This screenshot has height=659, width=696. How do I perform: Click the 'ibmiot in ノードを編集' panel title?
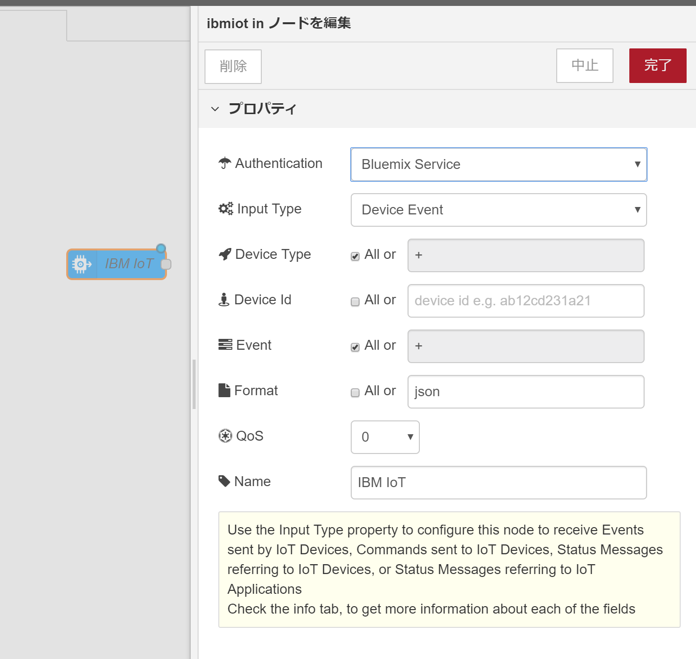pyautogui.click(x=279, y=23)
